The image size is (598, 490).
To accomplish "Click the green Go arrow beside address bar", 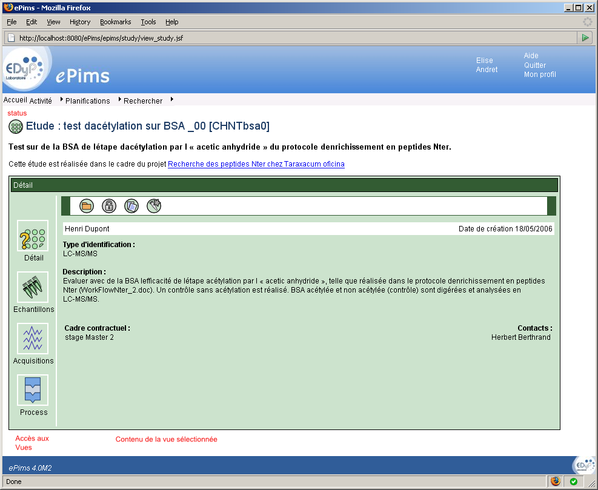I will 585,38.
